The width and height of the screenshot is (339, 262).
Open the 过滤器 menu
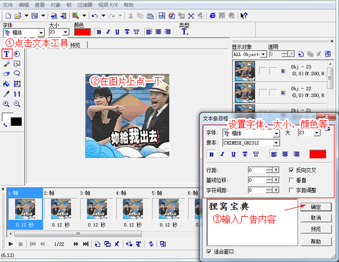(85, 5)
